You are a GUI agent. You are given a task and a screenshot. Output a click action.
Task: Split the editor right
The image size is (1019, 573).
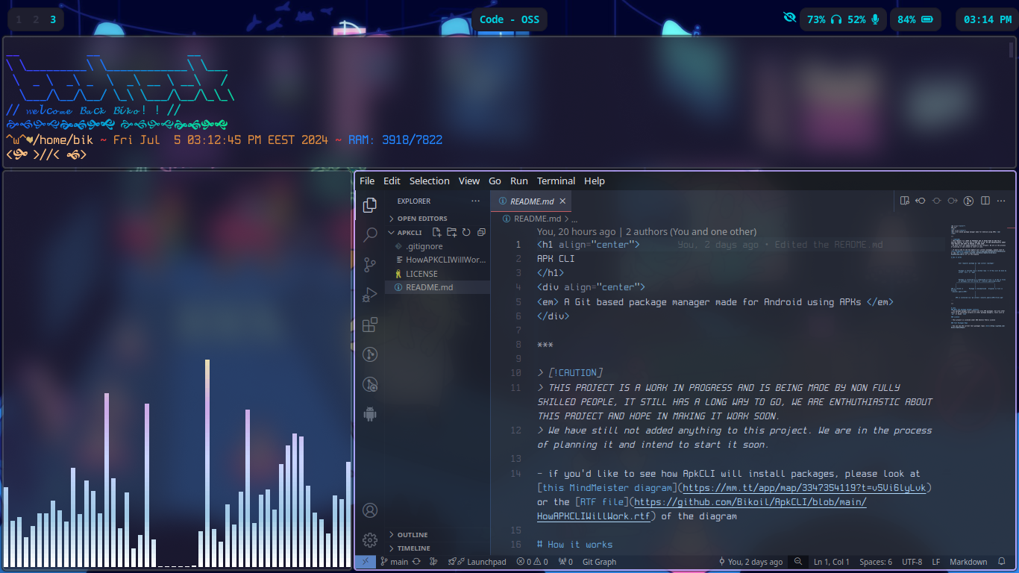click(x=985, y=201)
